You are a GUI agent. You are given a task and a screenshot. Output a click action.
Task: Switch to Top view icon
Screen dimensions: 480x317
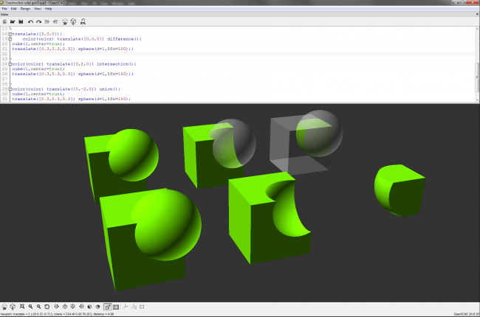point(64,307)
